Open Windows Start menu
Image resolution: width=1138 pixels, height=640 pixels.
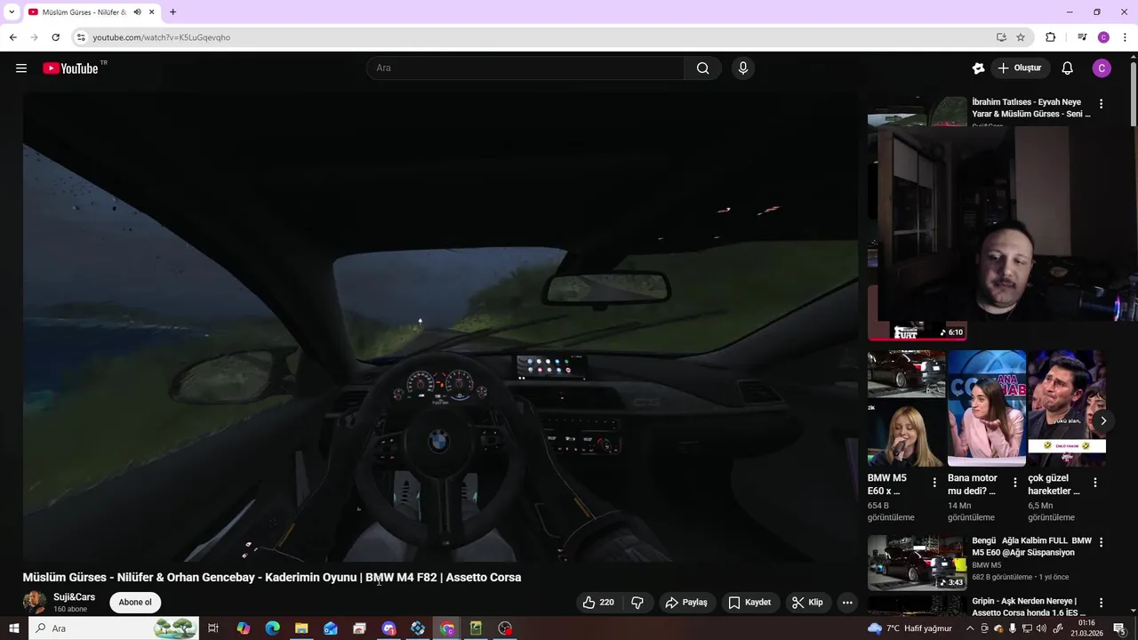(13, 628)
